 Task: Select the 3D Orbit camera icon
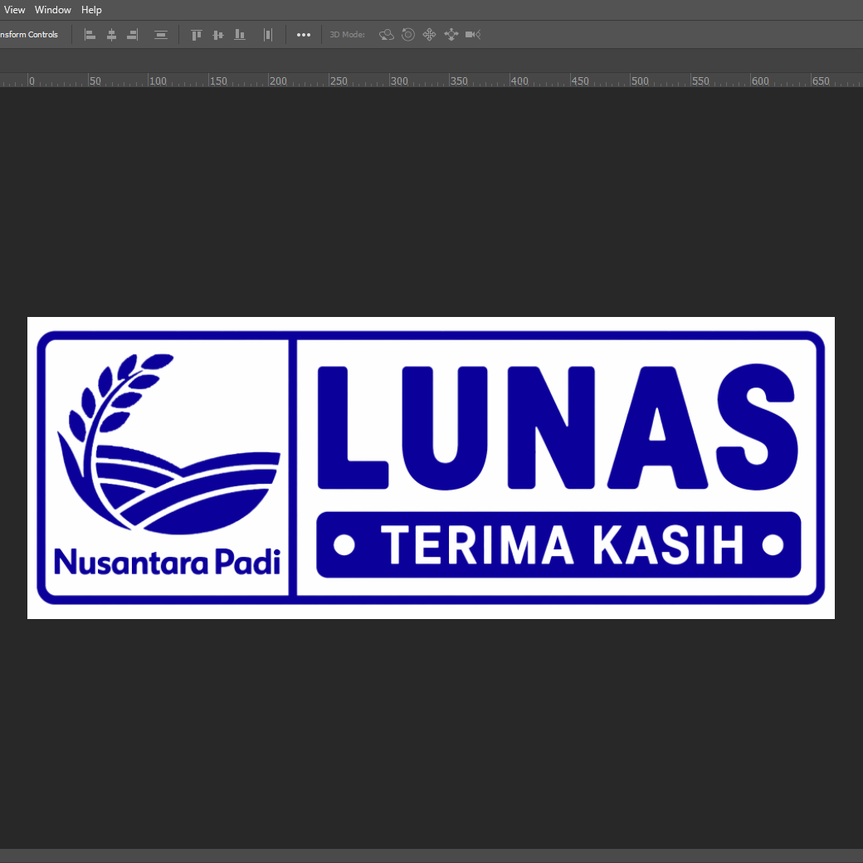pyautogui.click(x=387, y=35)
